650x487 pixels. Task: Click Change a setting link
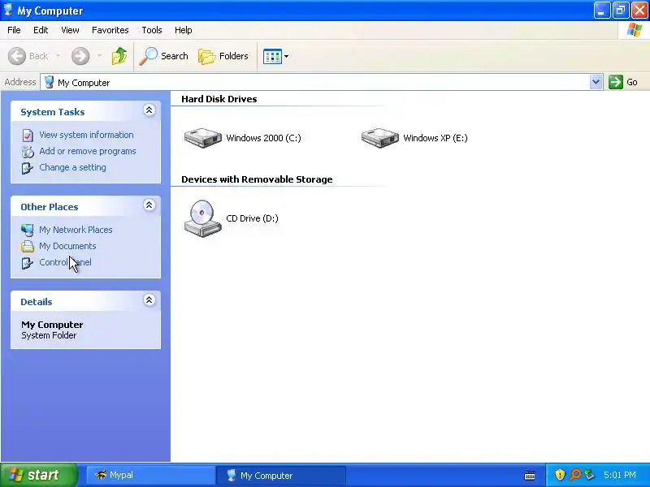(72, 167)
